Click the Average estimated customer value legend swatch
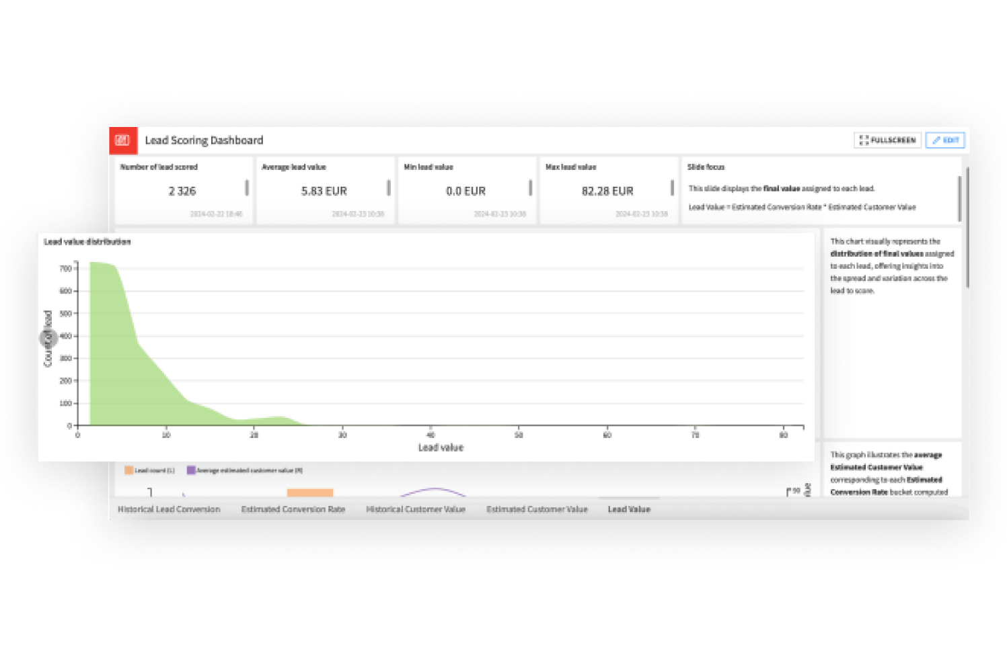 [x=191, y=470]
